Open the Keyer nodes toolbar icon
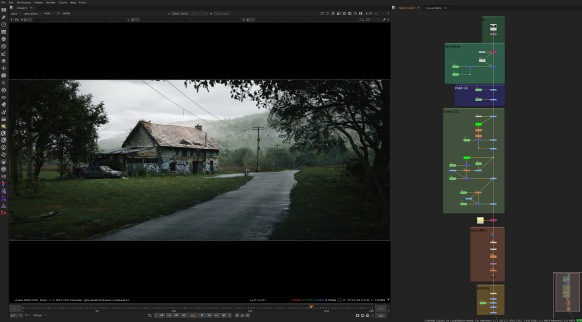 (x=3, y=54)
